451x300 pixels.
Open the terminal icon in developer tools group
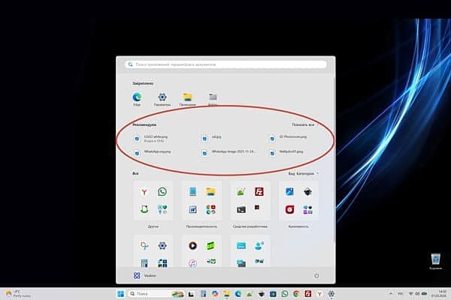click(241, 209)
